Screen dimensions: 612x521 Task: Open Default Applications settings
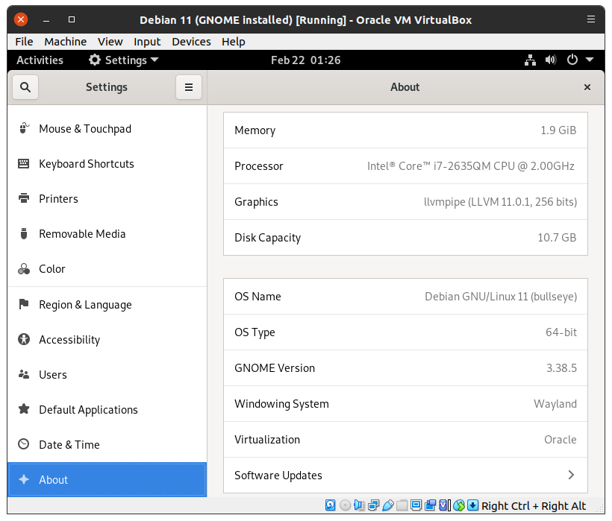click(x=88, y=410)
